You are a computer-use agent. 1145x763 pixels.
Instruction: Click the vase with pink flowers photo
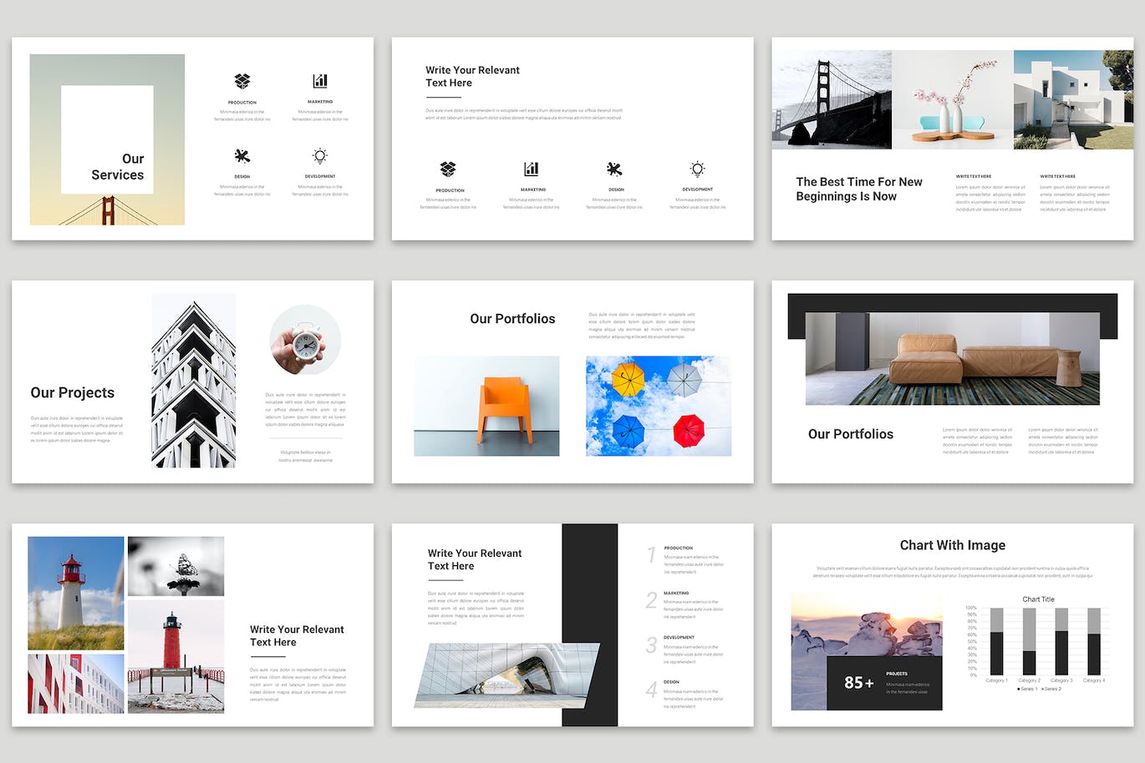[x=953, y=99]
